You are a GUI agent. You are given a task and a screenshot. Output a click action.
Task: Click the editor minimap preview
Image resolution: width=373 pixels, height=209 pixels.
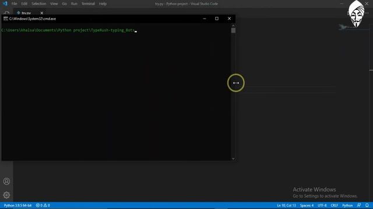tap(354, 27)
